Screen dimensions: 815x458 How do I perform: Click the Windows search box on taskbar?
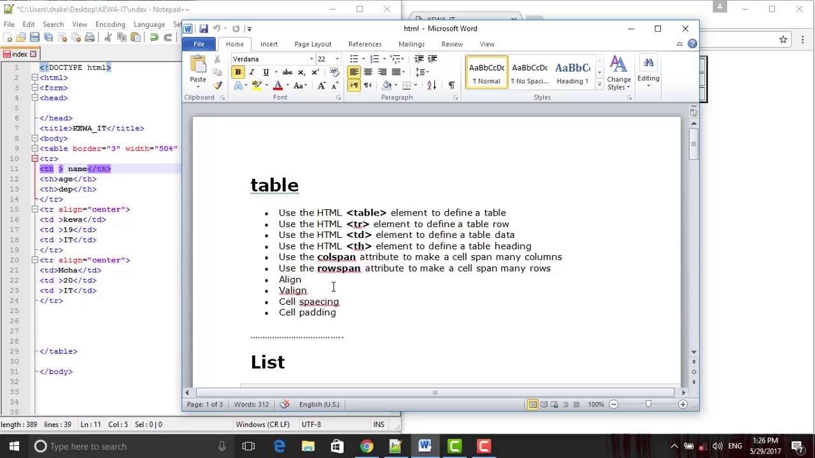point(131,447)
